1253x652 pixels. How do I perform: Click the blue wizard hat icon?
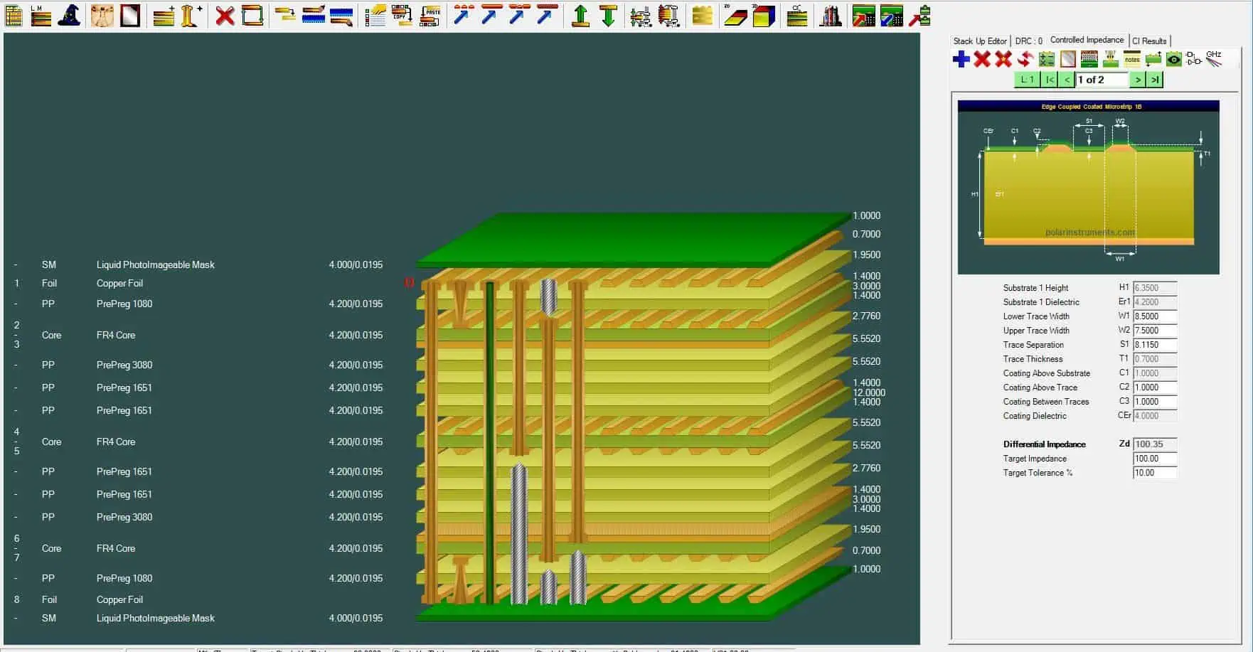click(x=69, y=16)
